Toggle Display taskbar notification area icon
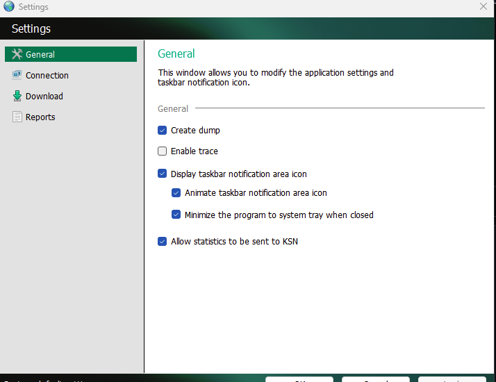This screenshot has height=382, width=496. click(x=163, y=174)
